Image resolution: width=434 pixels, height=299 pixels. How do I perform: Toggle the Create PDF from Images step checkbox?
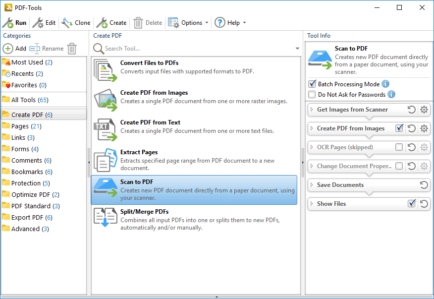tap(399, 128)
